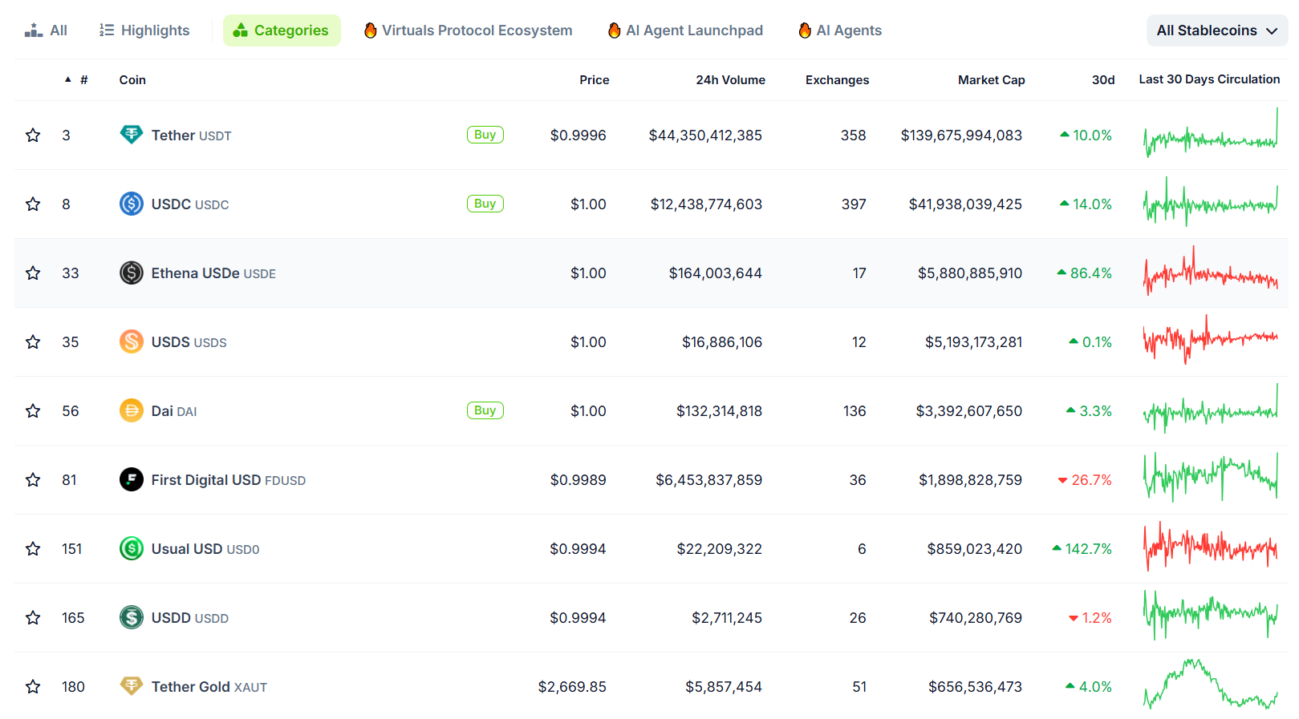Viewport: 1299px width, 719px height.
Task: Sort by 30d column header
Action: tap(1103, 80)
